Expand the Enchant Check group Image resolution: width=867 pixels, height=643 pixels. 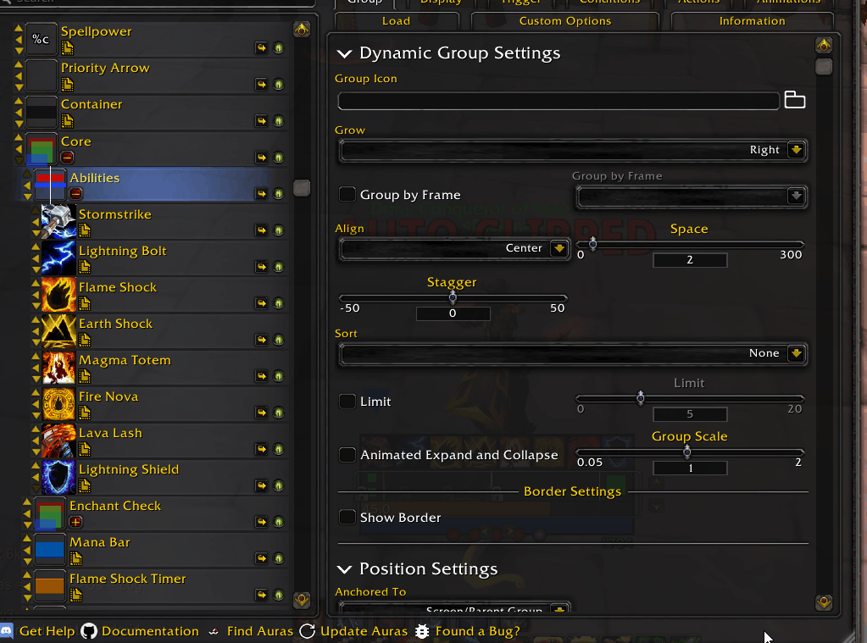click(x=76, y=522)
